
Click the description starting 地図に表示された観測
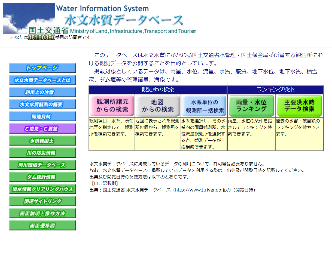(158, 127)
